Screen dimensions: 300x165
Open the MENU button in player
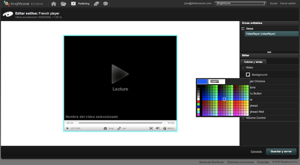[x=168, y=128]
